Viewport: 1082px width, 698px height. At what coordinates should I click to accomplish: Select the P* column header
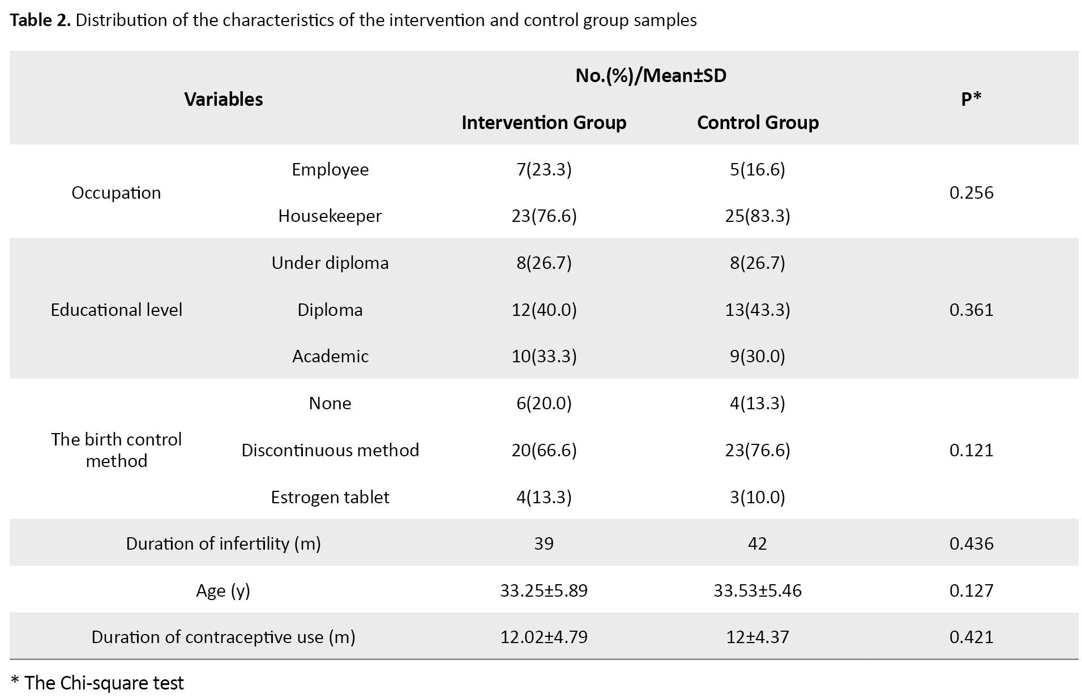click(971, 99)
